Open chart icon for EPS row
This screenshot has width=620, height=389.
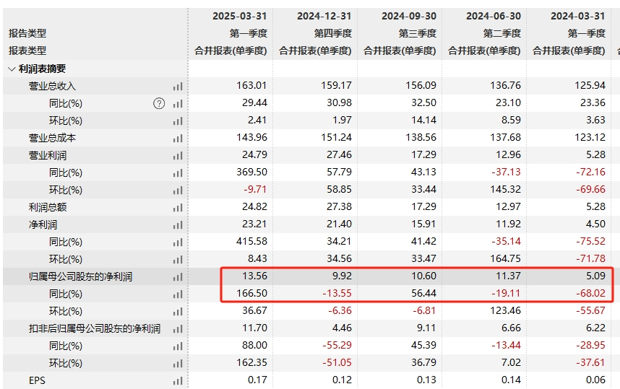(x=178, y=381)
